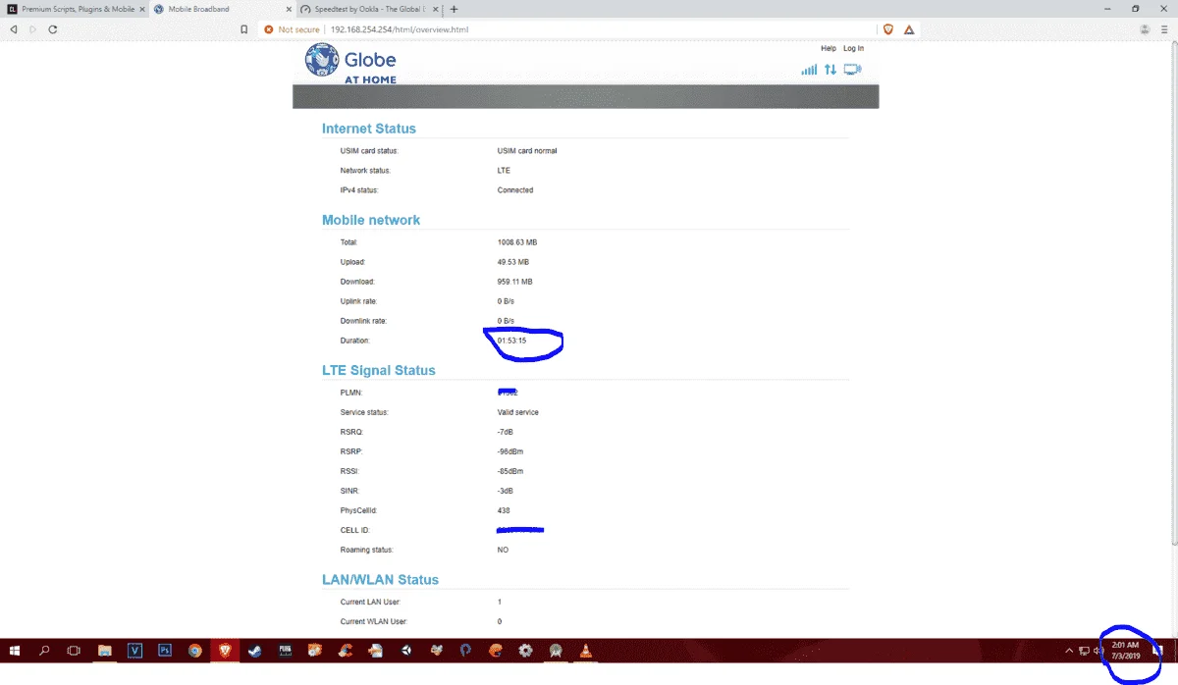Open the Help link
The width and height of the screenshot is (1178, 685).
click(x=829, y=48)
